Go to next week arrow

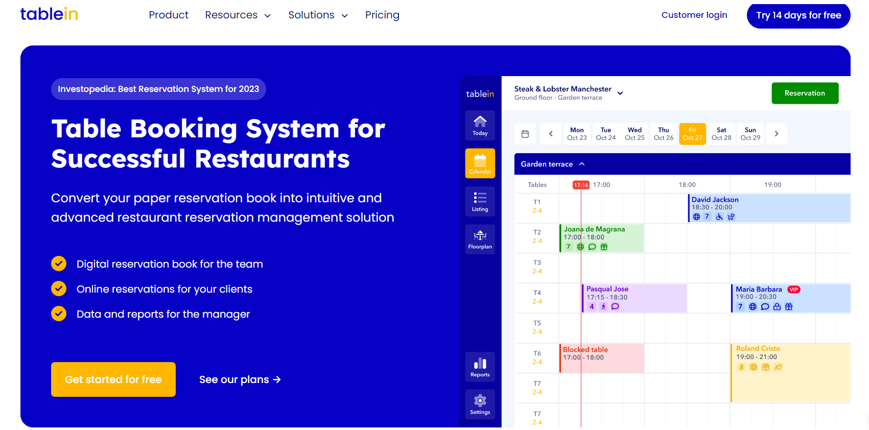tap(777, 134)
